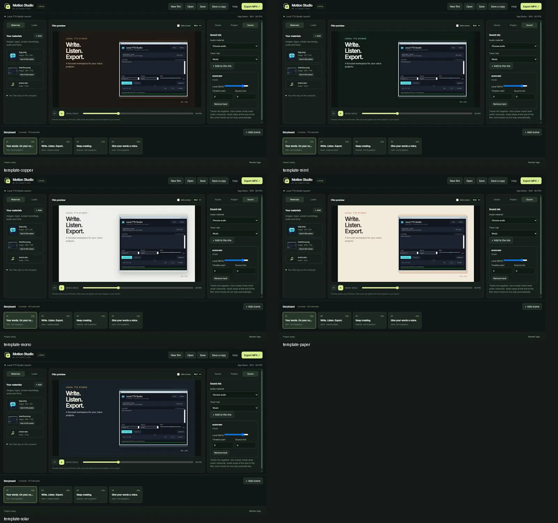The height and width of the screenshot is (523, 558).
Task: Open Music track role dropdown in template-mono
Action: (x=234, y=234)
